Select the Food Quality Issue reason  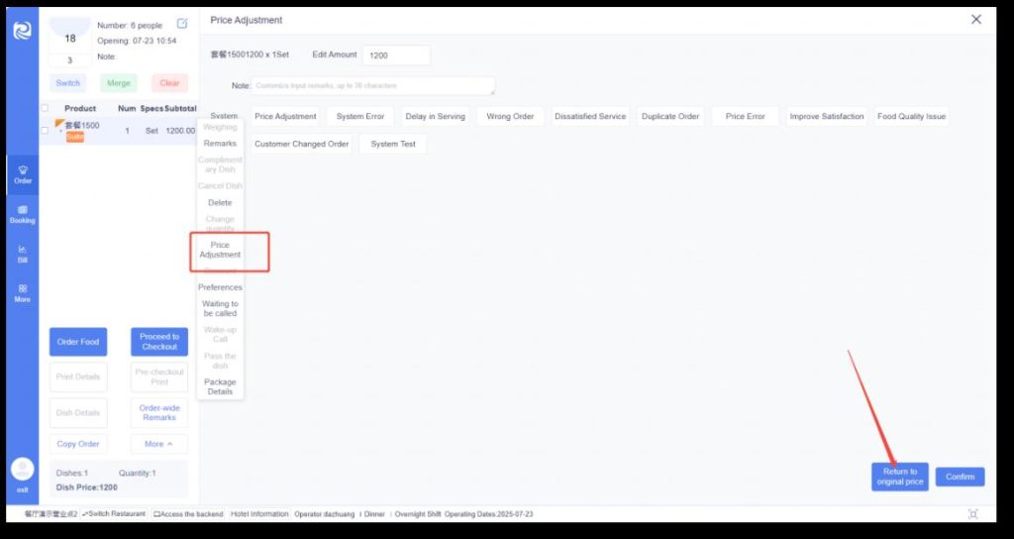(911, 117)
